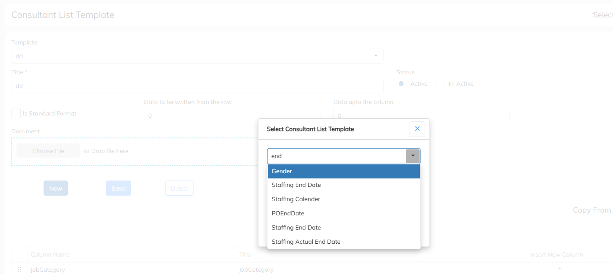Viewport: 613px width, 274px height.
Task: Click the Delete button
Action: pos(179,188)
